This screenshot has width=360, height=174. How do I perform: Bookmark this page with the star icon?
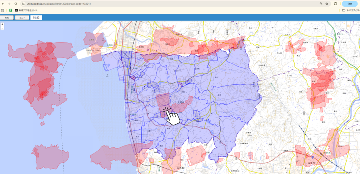[x=327, y=4]
